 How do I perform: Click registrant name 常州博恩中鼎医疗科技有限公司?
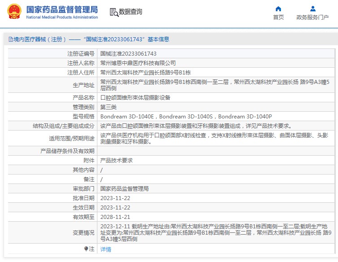[138, 63]
